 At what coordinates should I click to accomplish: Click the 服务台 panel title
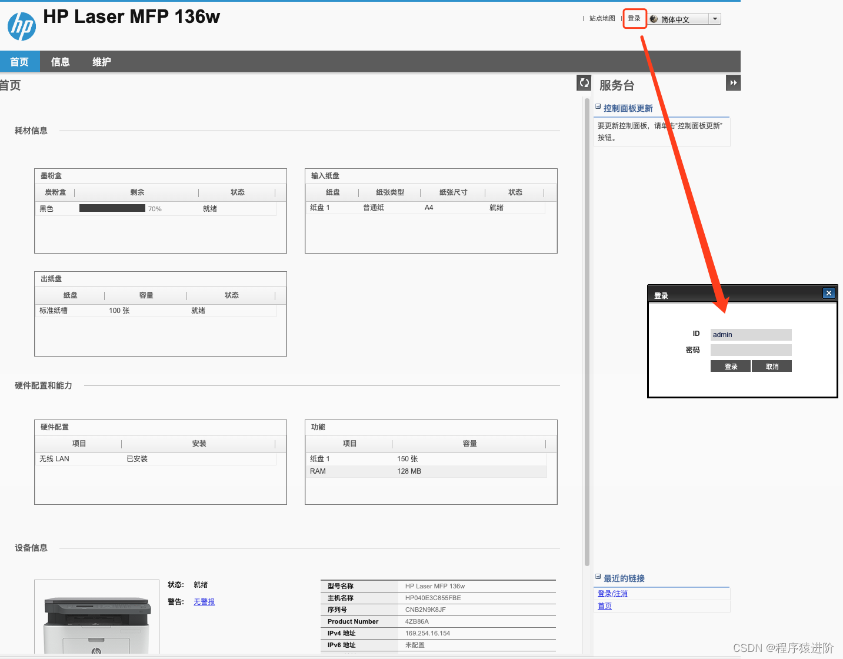[617, 85]
